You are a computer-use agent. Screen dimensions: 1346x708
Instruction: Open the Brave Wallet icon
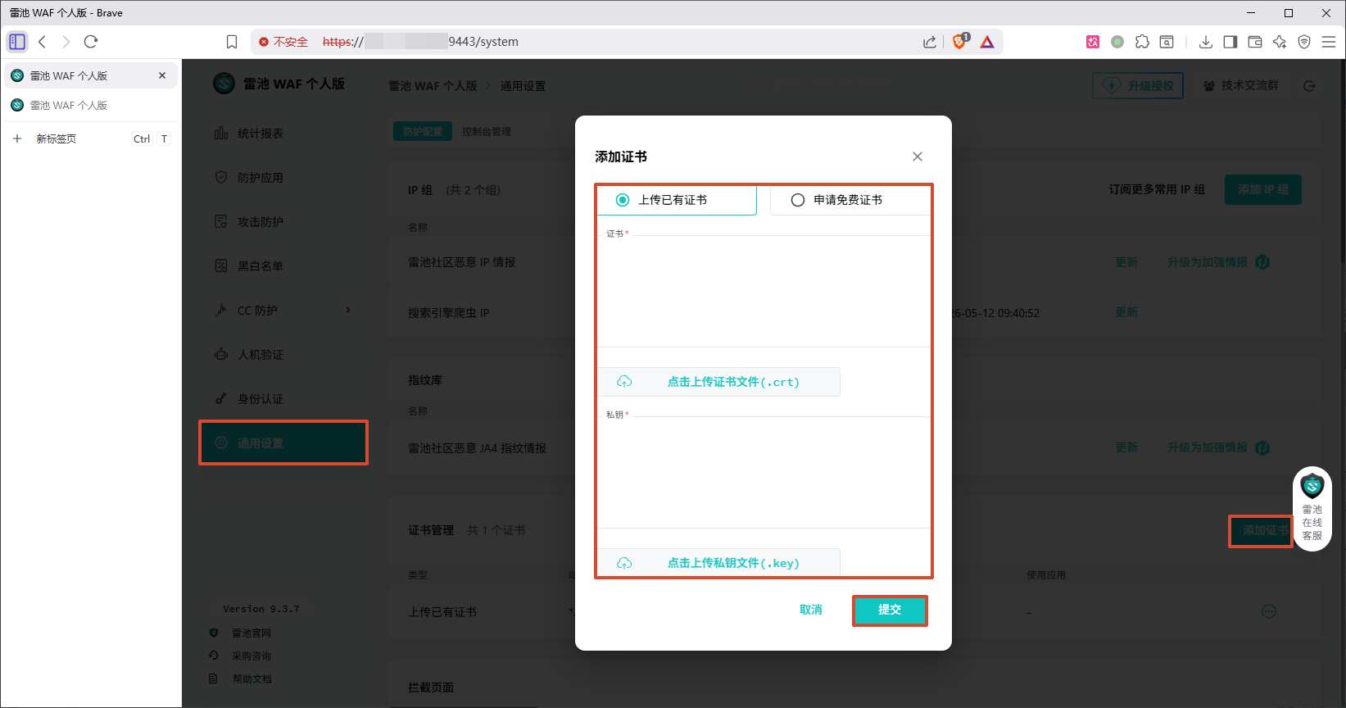1255,42
